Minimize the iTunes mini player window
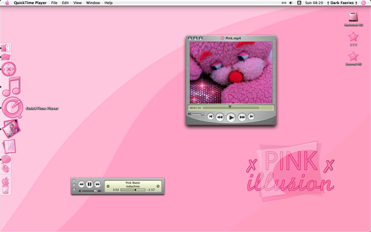Screen dimensions: 371x232 74,185
